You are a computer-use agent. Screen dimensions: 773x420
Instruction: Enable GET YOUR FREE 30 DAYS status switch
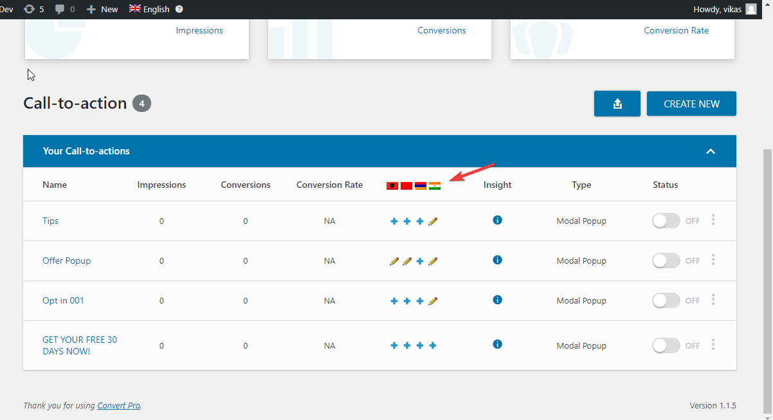click(666, 345)
